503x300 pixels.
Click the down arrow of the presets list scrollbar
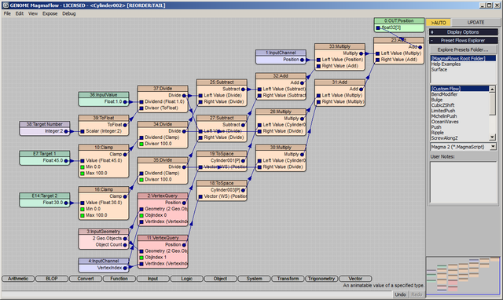tap(493, 137)
